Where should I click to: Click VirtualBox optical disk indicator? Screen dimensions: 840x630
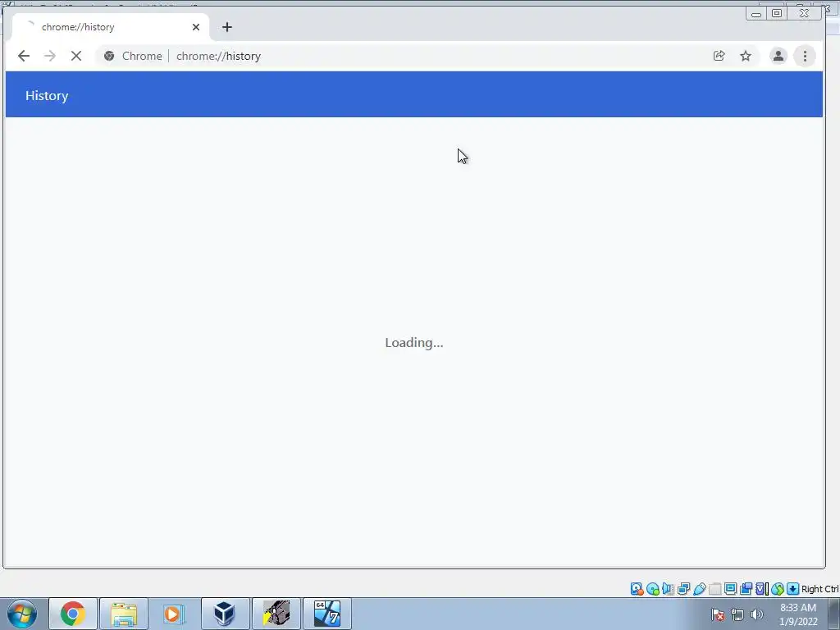tap(652, 589)
